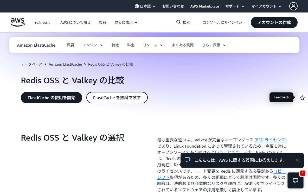Expand the サポート menu
308x195 pixels.
click(x=235, y=6)
